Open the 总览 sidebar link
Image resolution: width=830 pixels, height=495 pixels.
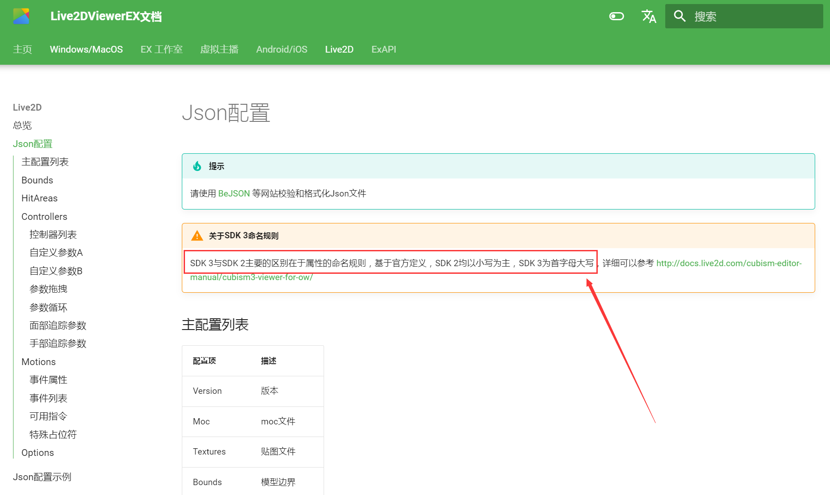[x=23, y=125]
